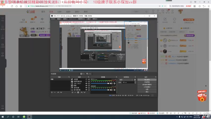The width and height of the screenshot is (211, 119).
Task: Open the OBS Tools menu
Action: pyautogui.click(x=89, y=19)
